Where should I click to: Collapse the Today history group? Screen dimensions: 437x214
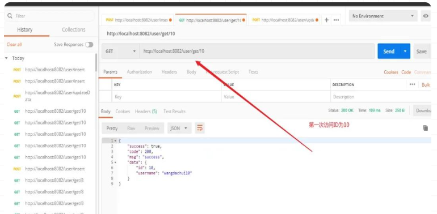[6, 58]
